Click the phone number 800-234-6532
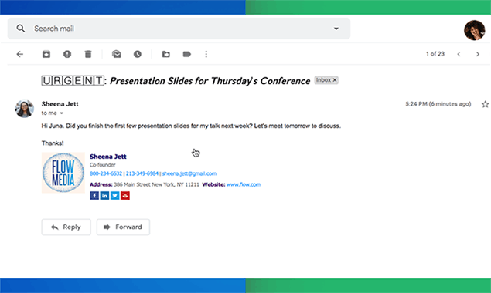Screen dimensions: 491x293 [106, 173]
